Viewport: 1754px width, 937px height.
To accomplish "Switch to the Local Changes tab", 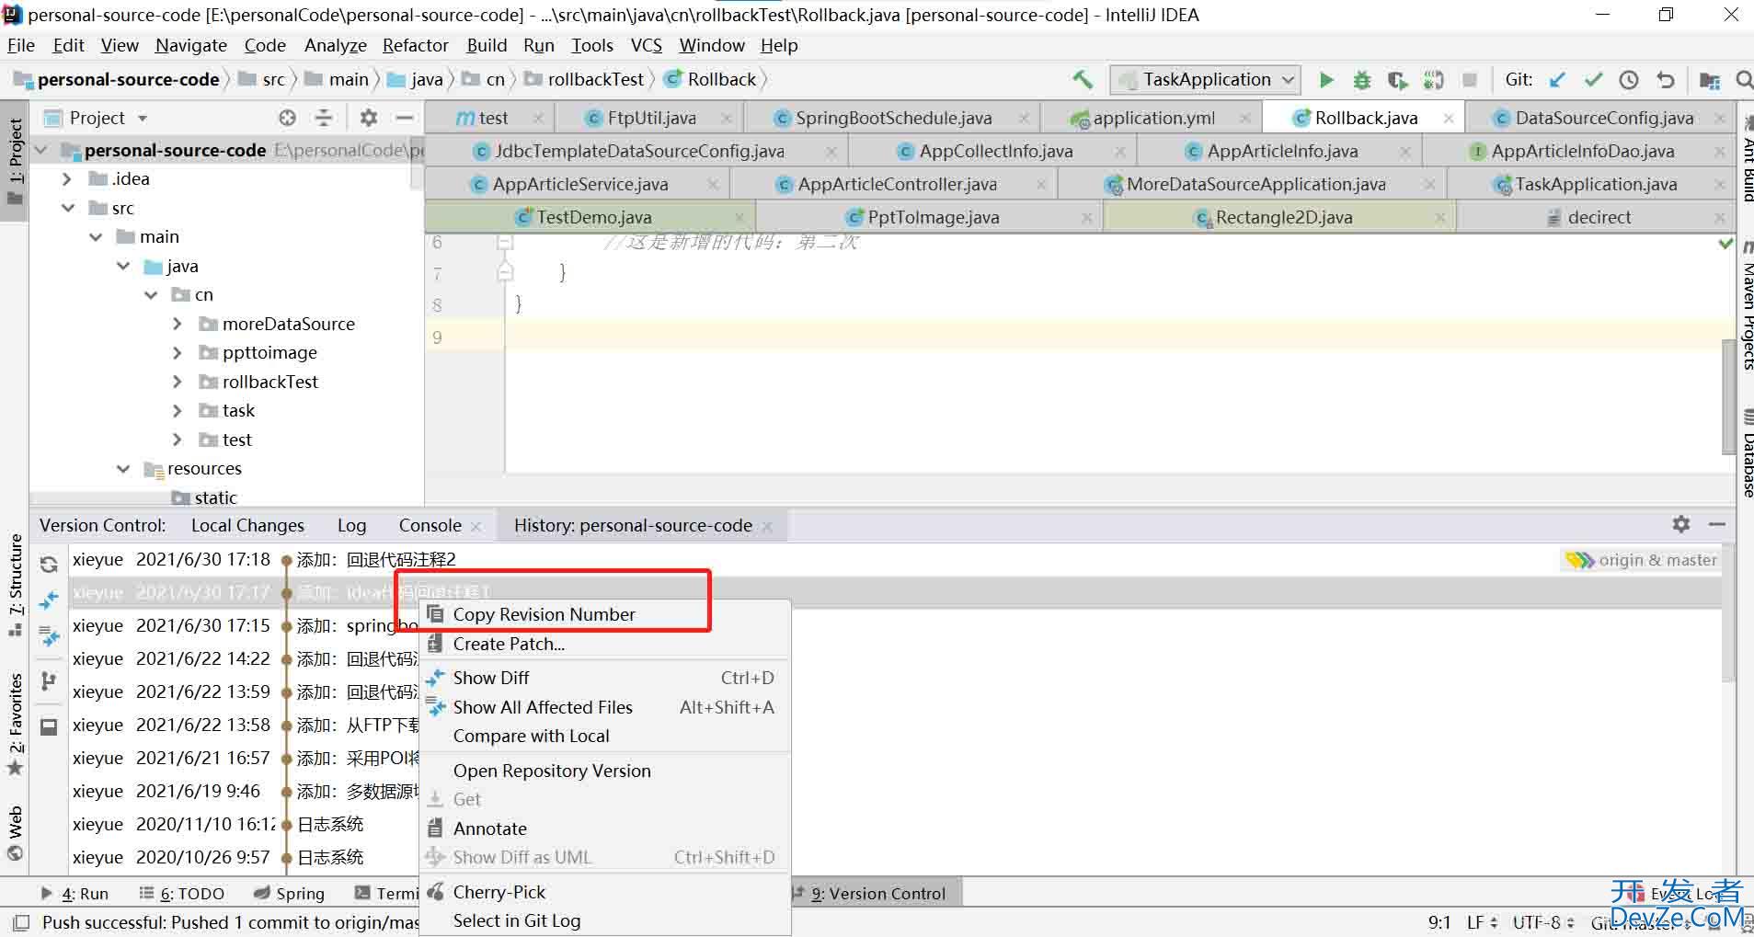I will pos(247,525).
